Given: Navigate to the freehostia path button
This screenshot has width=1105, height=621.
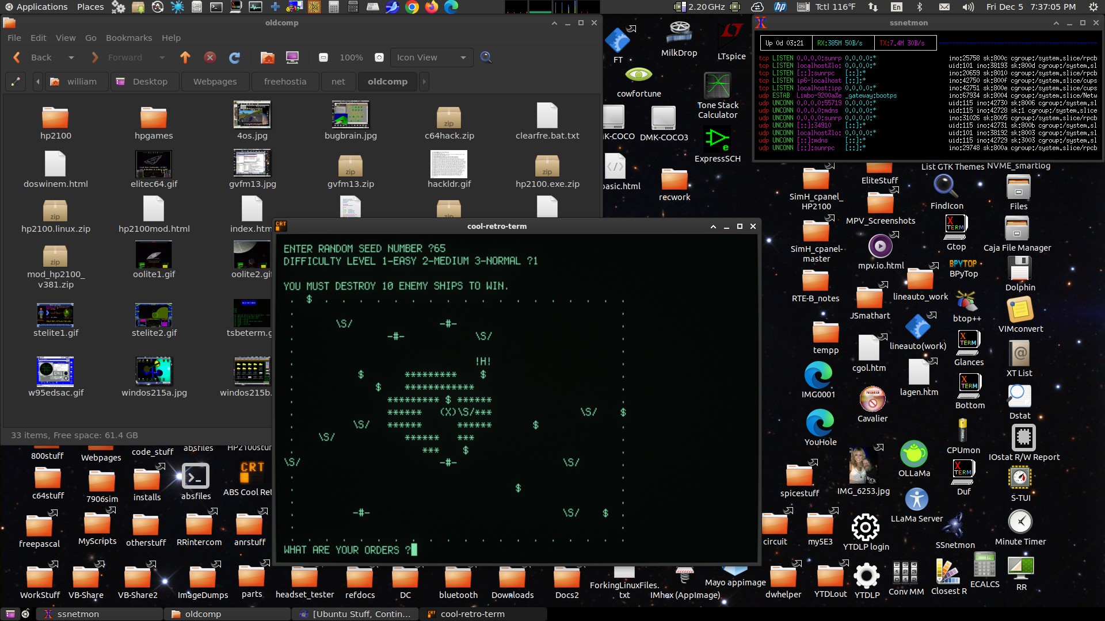Looking at the screenshot, I should pos(285,82).
